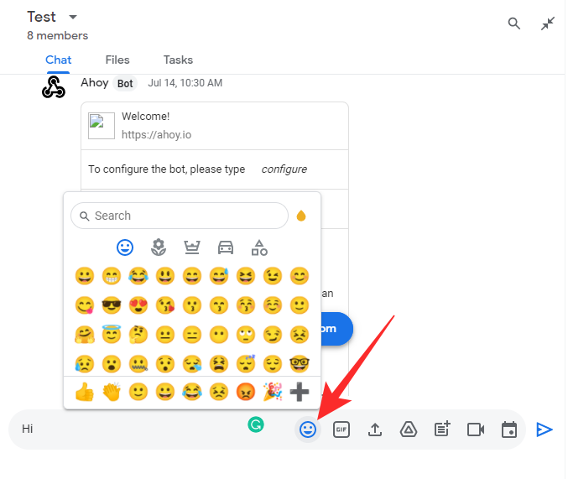Screen dimensions: 568x479
Task: Search the chat with magnifier icon
Action: point(514,23)
